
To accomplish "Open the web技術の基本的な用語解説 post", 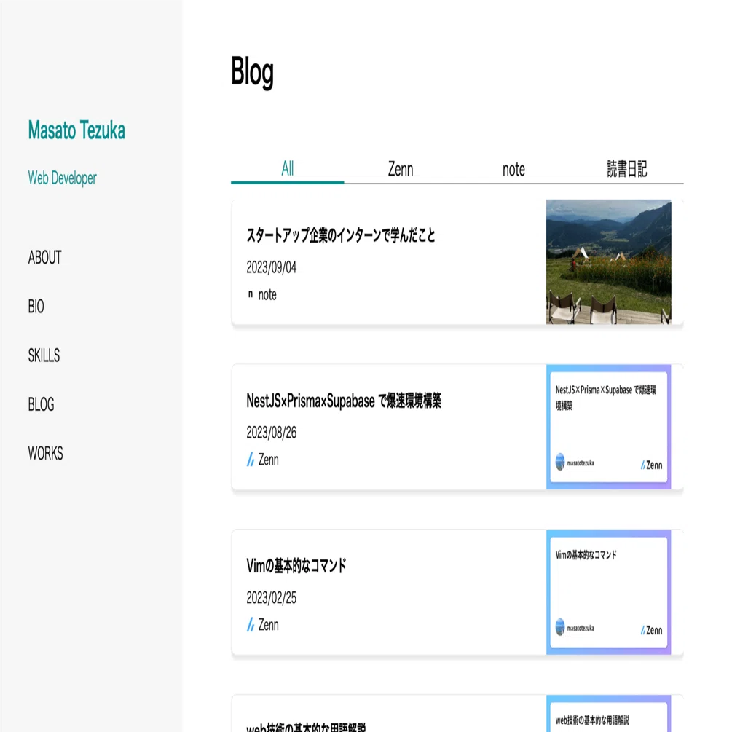I will coord(306,727).
